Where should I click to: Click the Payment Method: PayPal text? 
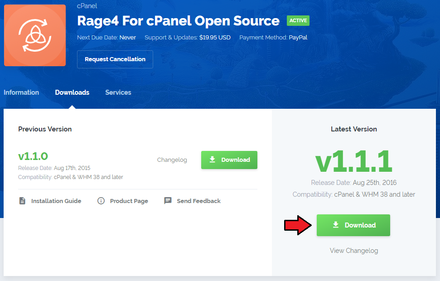(x=273, y=37)
